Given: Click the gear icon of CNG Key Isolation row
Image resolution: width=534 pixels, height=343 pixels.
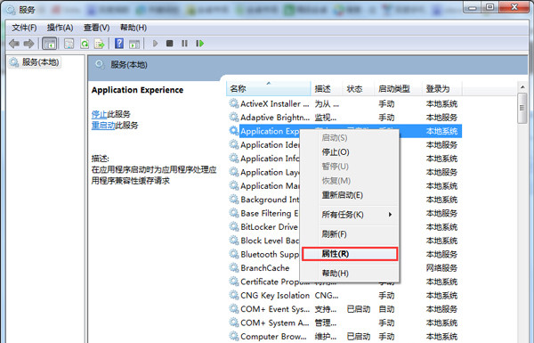Looking at the screenshot, I should [234, 295].
